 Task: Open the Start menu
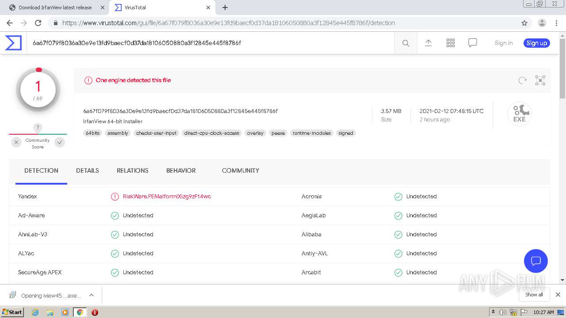(12, 312)
